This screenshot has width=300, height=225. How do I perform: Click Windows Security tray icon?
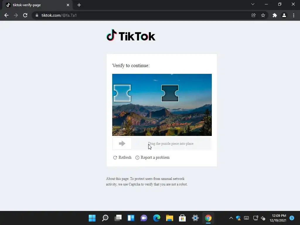238,218
